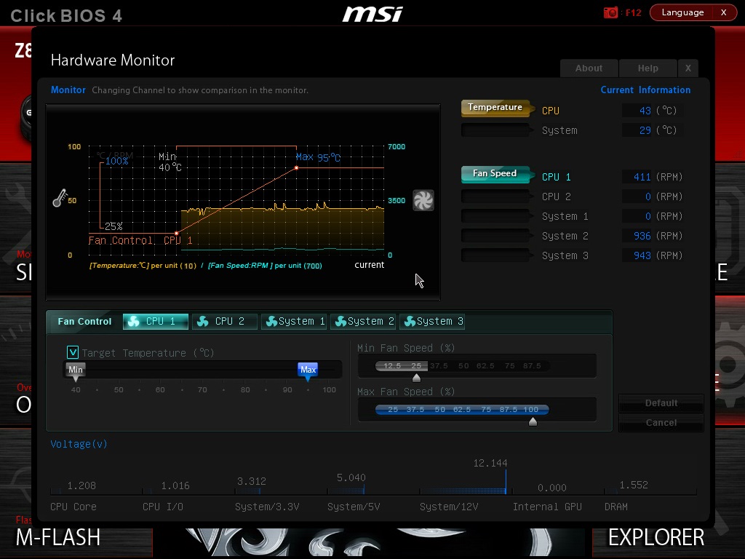This screenshot has width=745, height=559.
Task: Click the System/5V voltage reading 5.040
Action: [x=351, y=477]
